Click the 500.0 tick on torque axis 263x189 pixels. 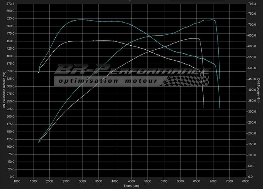point(252,68)
